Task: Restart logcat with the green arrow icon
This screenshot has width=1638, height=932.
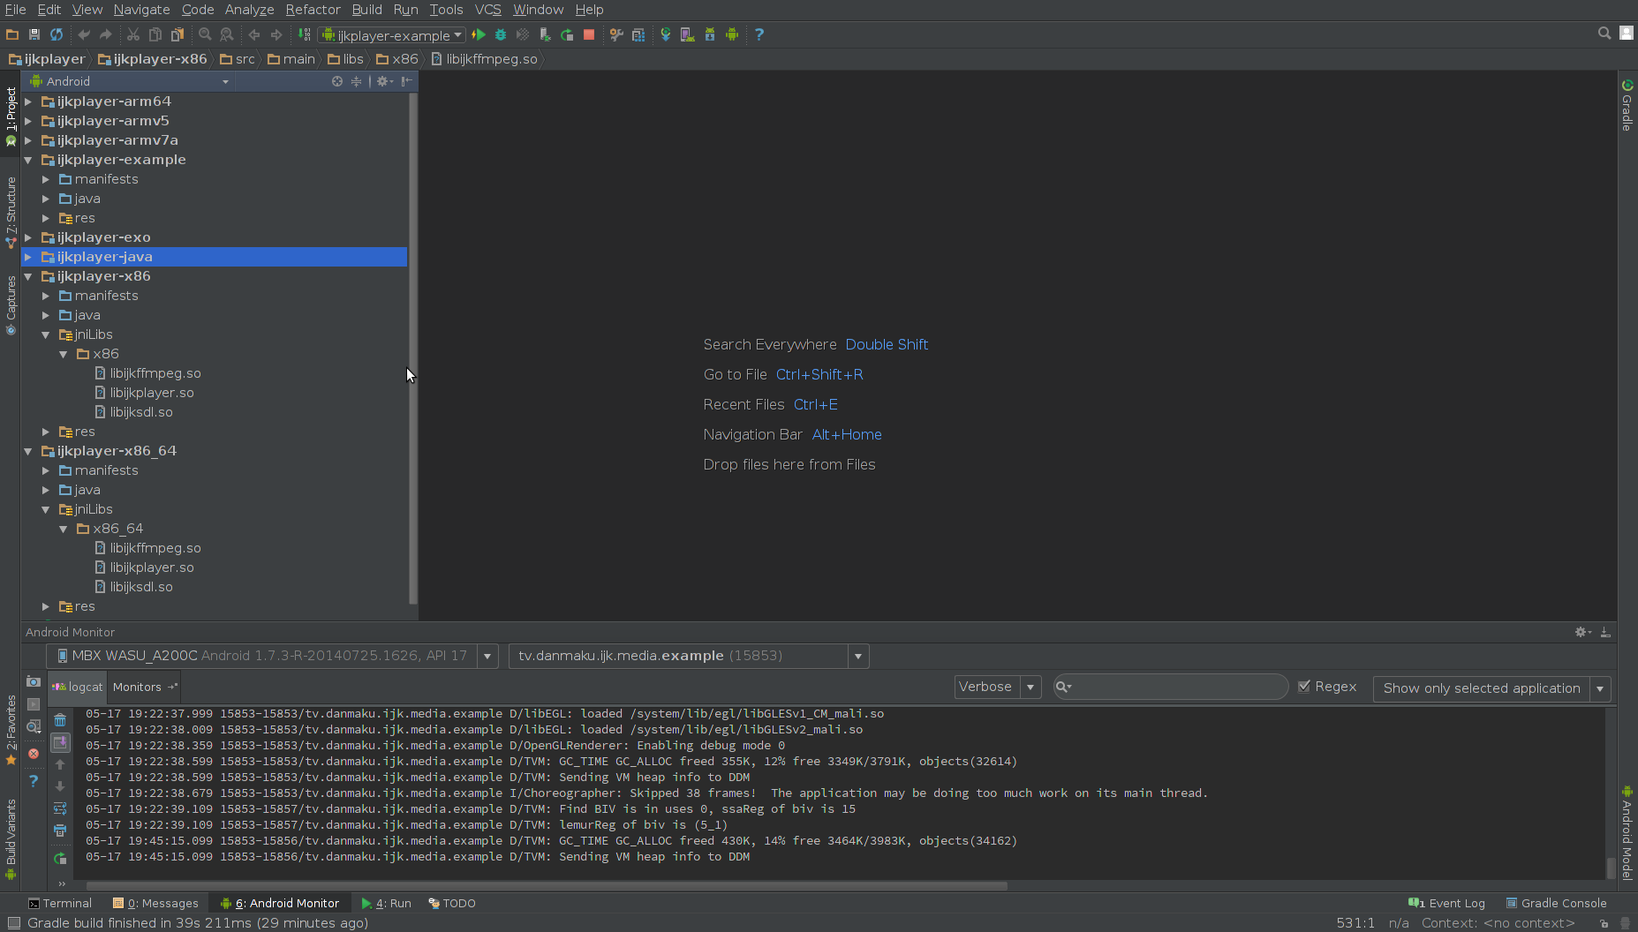Action: [x=60, y=859]
